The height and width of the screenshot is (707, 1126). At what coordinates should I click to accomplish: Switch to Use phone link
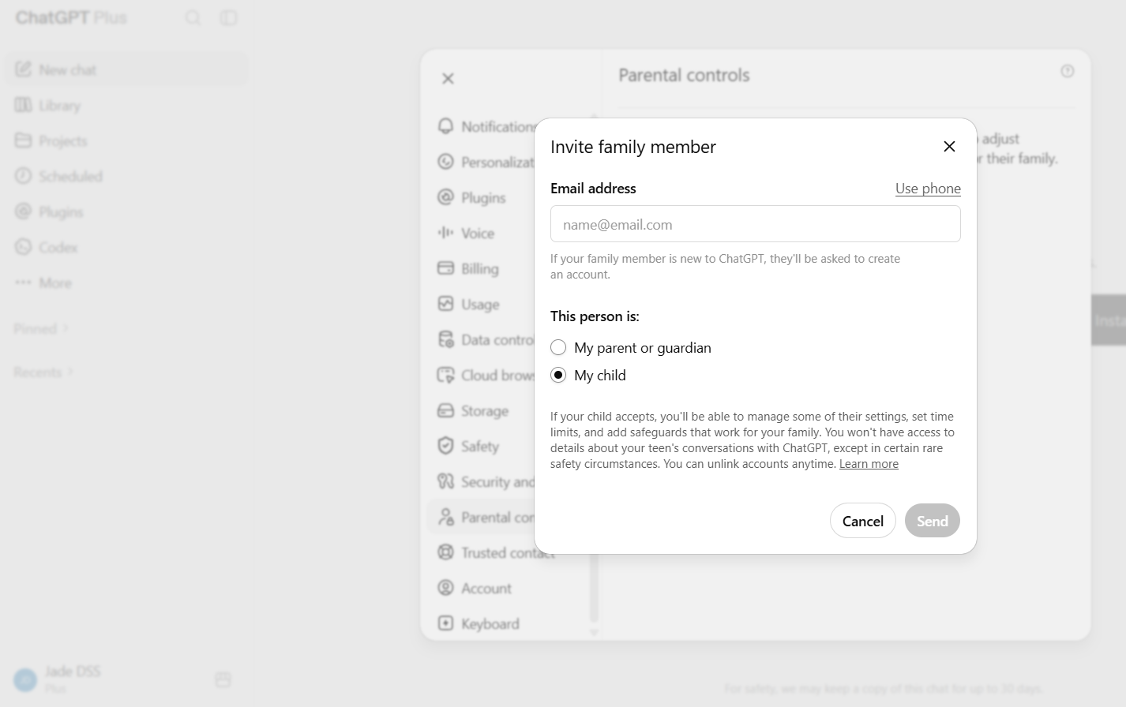pos(928,189)
